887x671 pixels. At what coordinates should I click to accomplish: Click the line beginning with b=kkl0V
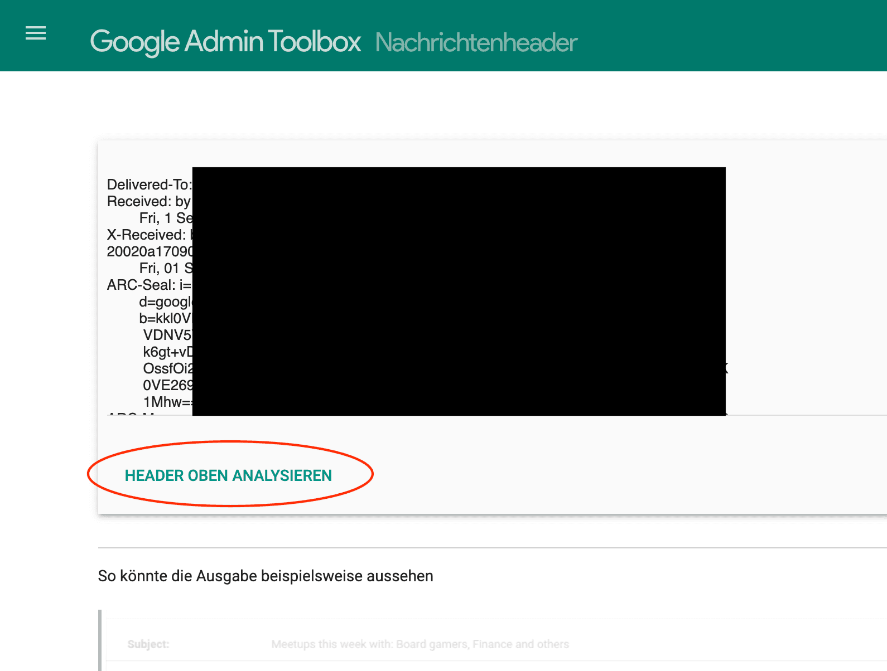(x=165, y=318)
